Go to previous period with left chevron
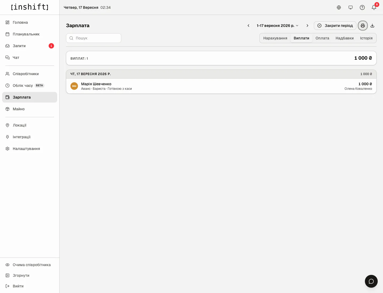The height and width of the screenshot is (293, 383). click(x=248, y=26)
